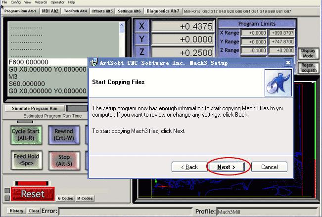Click the Z axis zero button
Image resolution: width=322 pixels, height=217 pixels.
[x=141, y=51]
